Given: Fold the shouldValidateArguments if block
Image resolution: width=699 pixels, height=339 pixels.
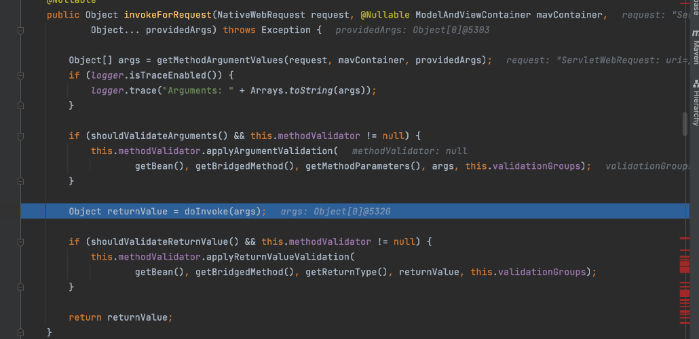Looking at the screenshot, I should 21,136.
